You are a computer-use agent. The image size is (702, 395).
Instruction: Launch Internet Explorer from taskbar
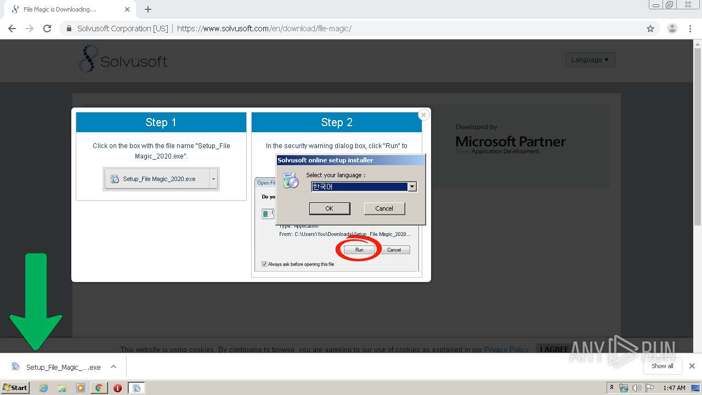click(43, 388)
